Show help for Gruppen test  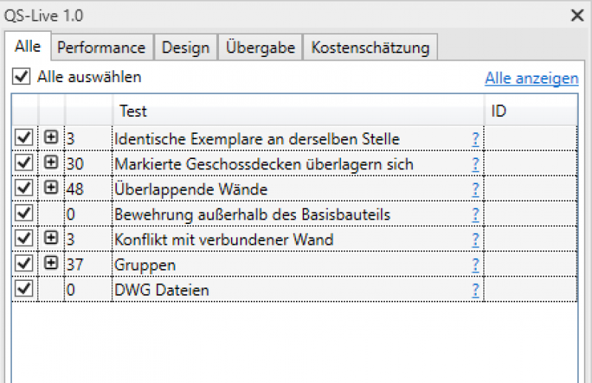pyautogui.click(x=475, y=265)
